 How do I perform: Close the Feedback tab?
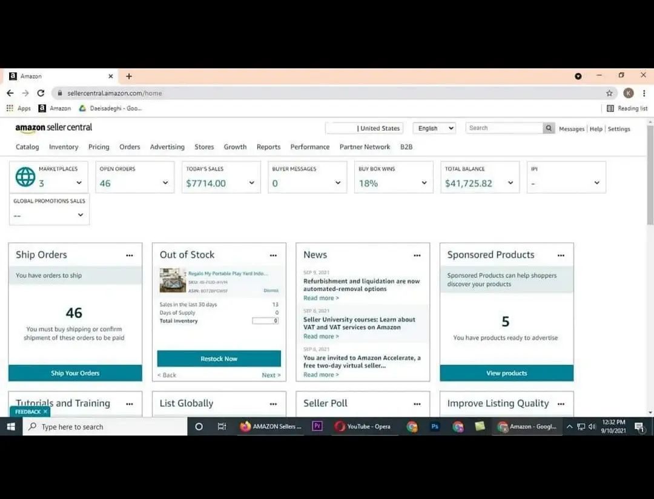[45, 412]
